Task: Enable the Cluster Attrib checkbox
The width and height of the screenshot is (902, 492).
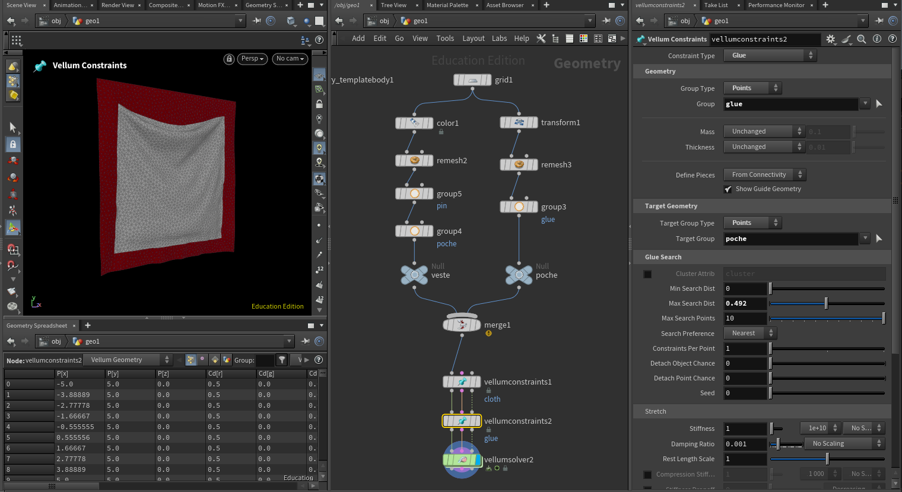Action: [647, 274]
